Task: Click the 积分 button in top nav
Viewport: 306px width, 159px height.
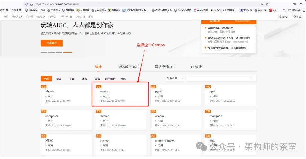Action: 297,17
